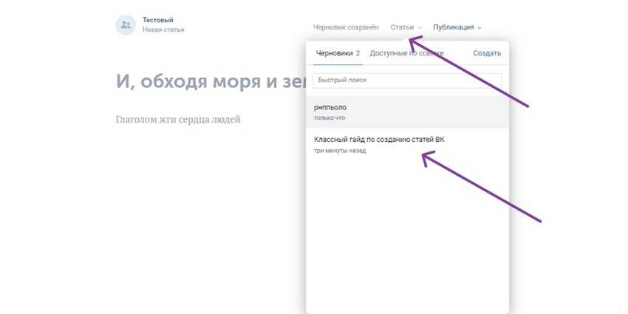Click the три минуты назад timestamp
The image size is (628, 314).
(x=340, y=151)
